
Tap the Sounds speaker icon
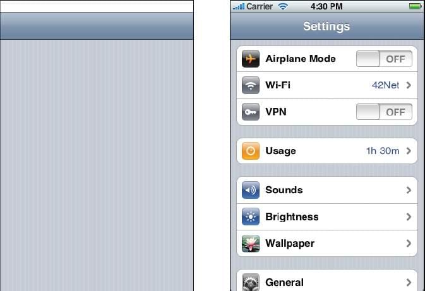click(x=251, y=190)
